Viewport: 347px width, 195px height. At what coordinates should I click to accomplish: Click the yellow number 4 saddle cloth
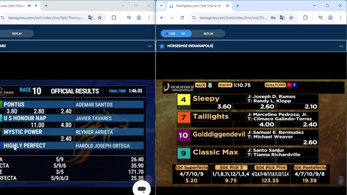tap(184, 99)
